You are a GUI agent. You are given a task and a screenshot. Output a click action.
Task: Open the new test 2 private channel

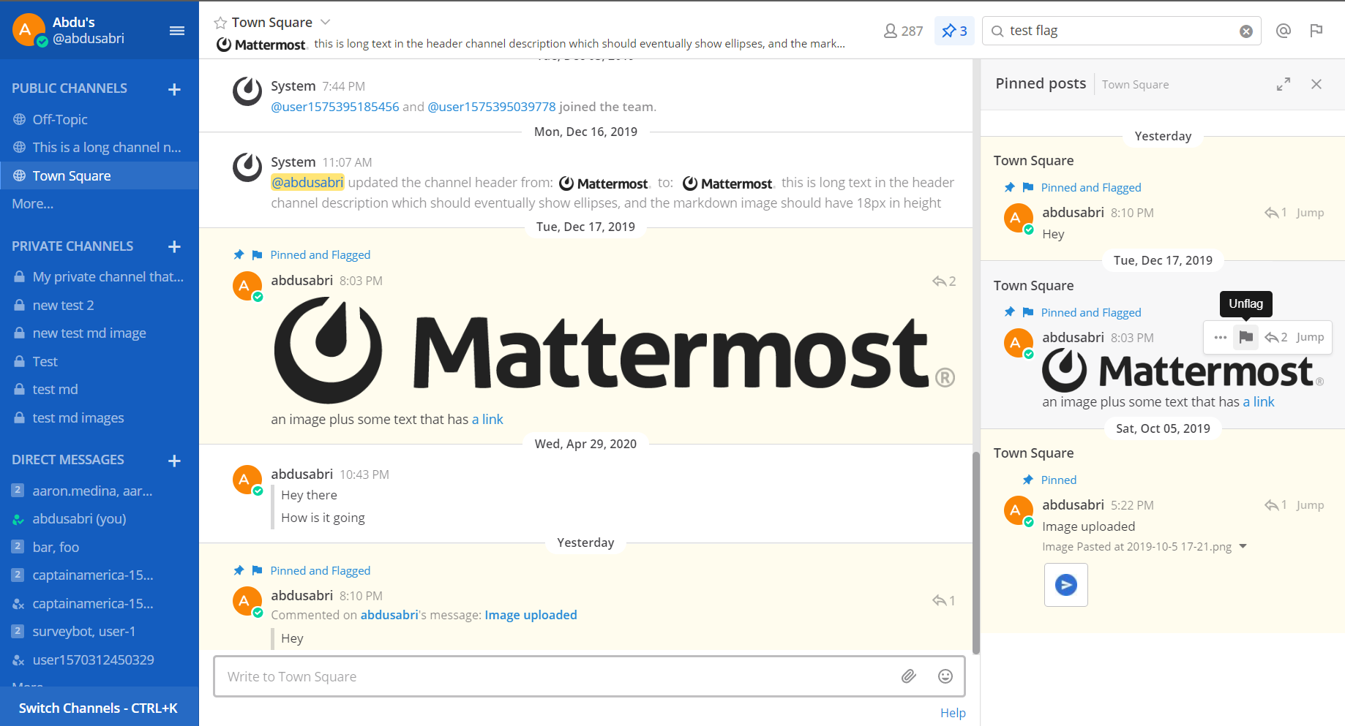[100, 305]
